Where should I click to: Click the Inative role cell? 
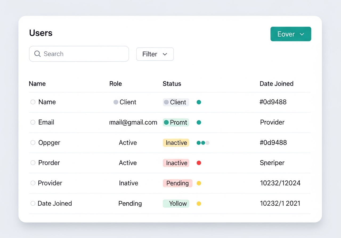(x=128, y=183)
